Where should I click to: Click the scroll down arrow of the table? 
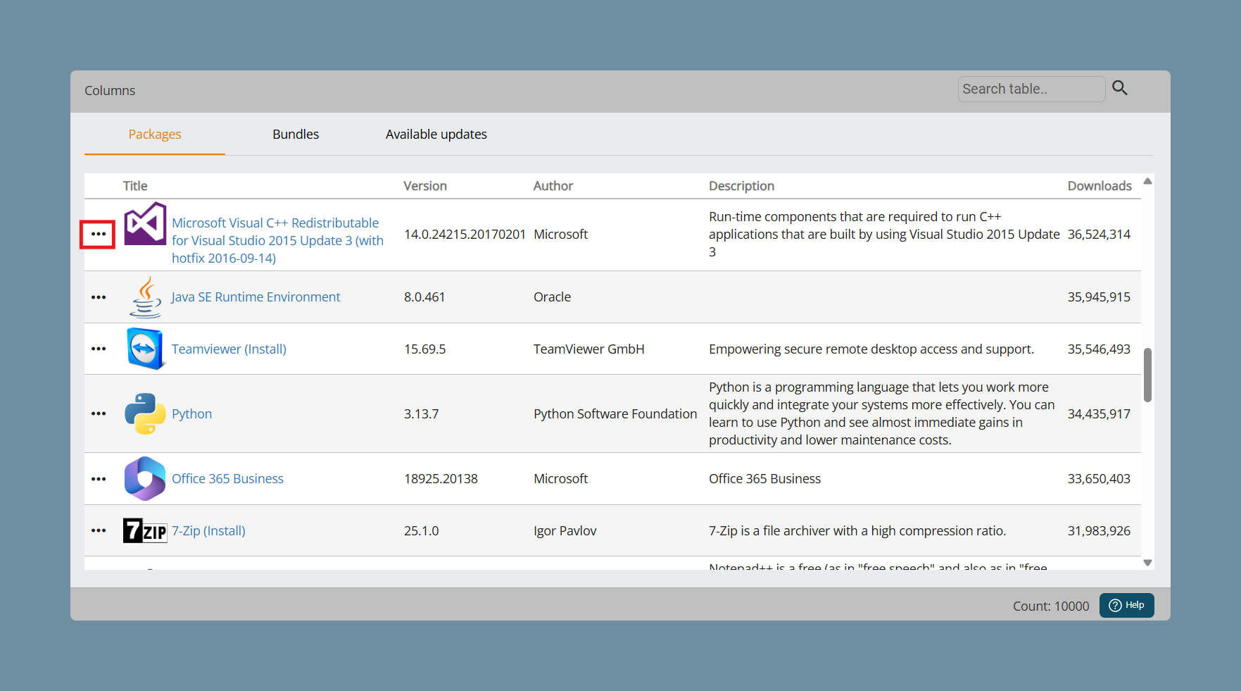tap(1147, 563)
